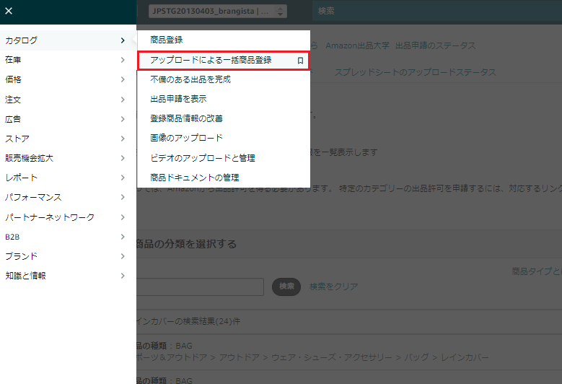The height and width of the screenshot is (384, 562).
Task: Expand the 在庫 menu chevron
Action: tap(123, 60)
